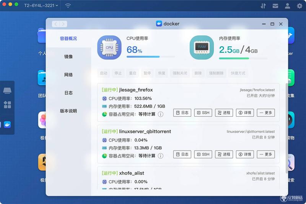The width and height of the screenshot is (306, 204).
Task: Click docker icon in left dock
Action: tap(7, 125)
